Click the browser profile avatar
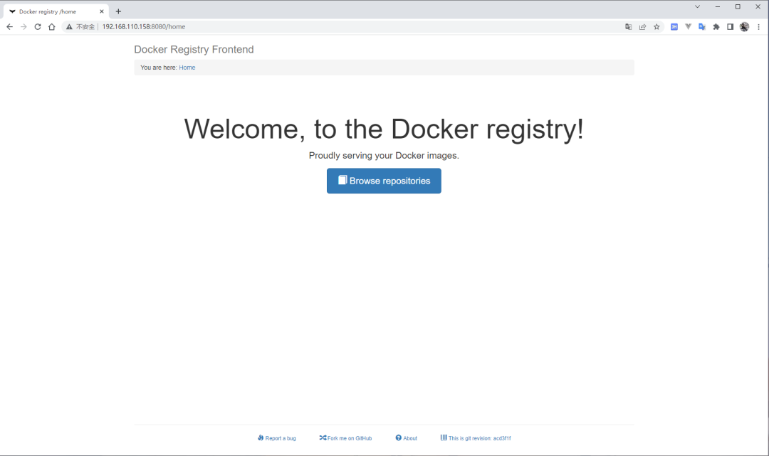The height and width of the screenshot is (456, 769). point(744,26)
